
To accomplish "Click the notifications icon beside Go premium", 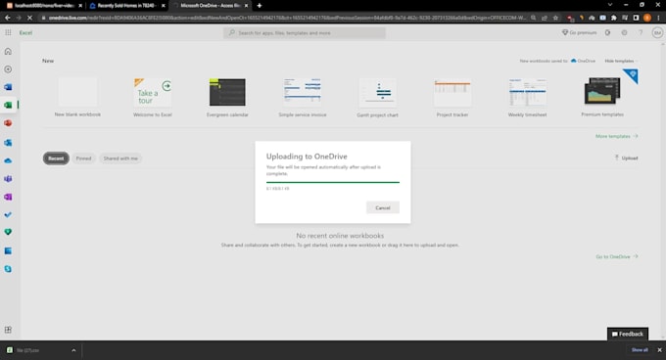I will (608, 32).
